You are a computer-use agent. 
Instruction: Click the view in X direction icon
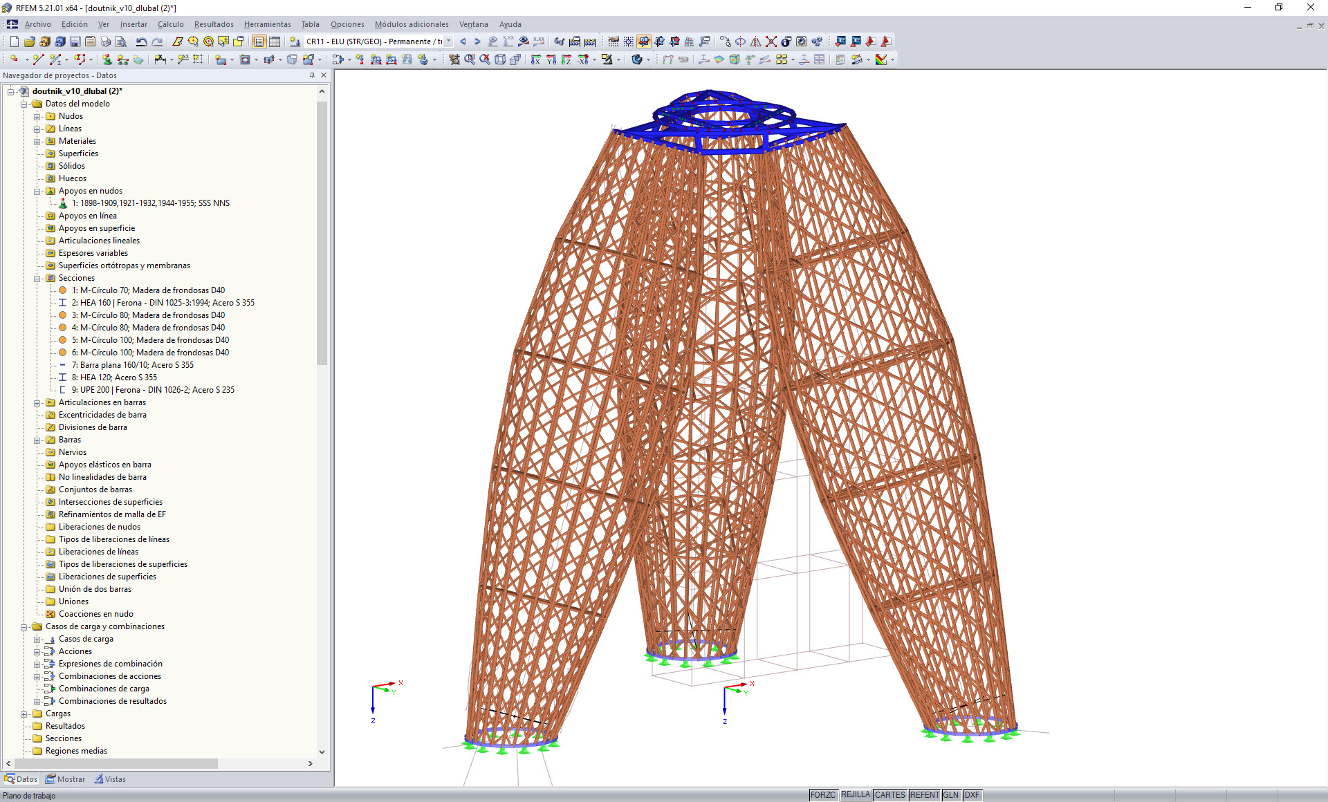coord(536,59)
